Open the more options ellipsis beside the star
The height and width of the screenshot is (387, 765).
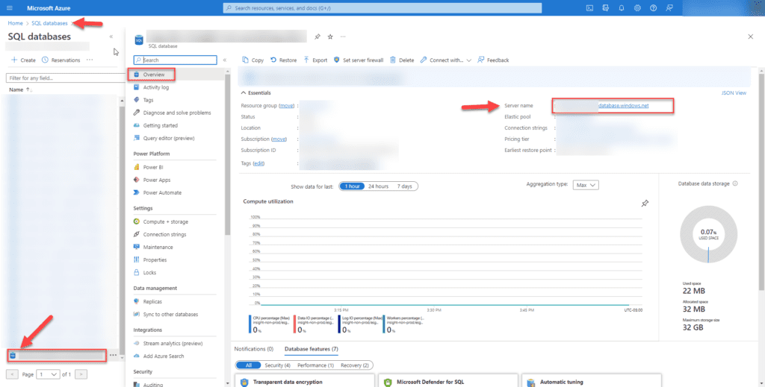pyautogui.click(x=343, y=37)
